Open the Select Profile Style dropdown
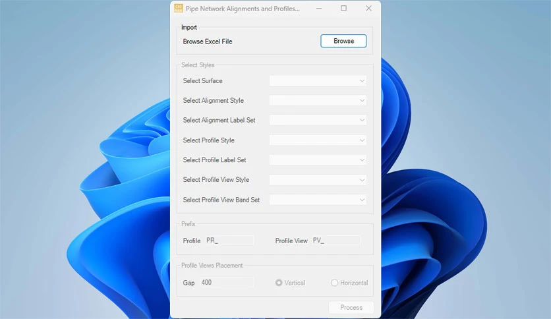This screenshot has width=551, height=319. pyautogui.click(x=318, y=140)
